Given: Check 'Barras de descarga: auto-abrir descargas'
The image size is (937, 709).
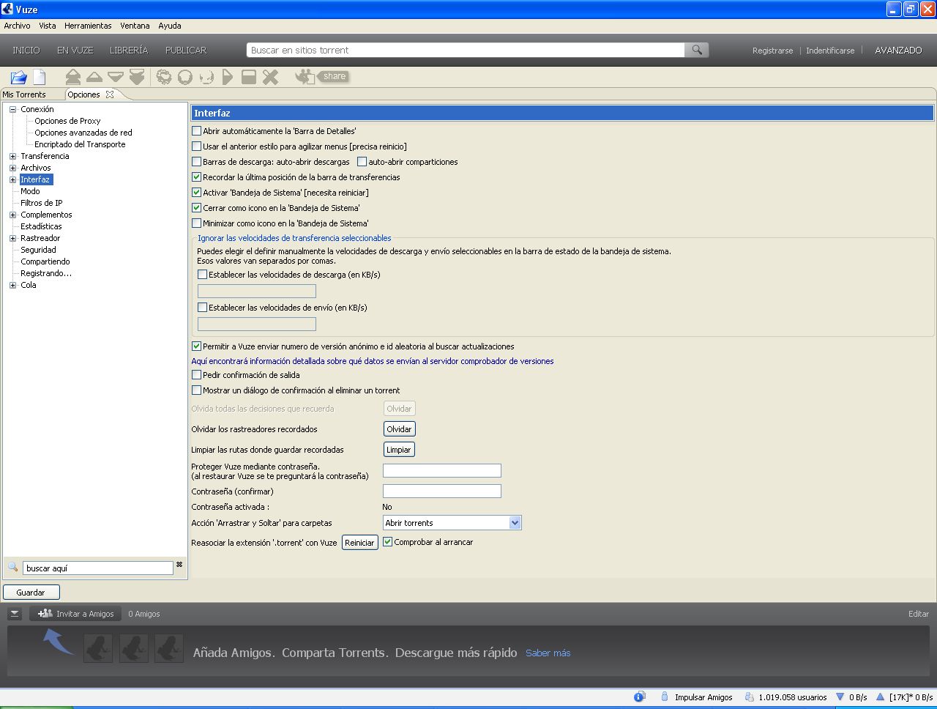Looking at the screenshot, I should pos(196,162).
